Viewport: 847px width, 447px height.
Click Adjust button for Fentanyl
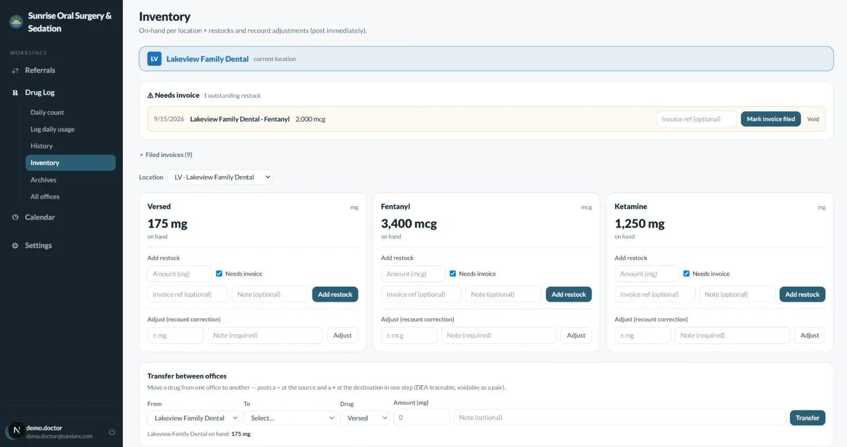(x=576, y=335)
